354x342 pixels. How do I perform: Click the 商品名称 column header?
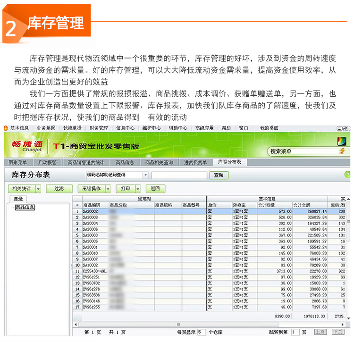point(132,205)
